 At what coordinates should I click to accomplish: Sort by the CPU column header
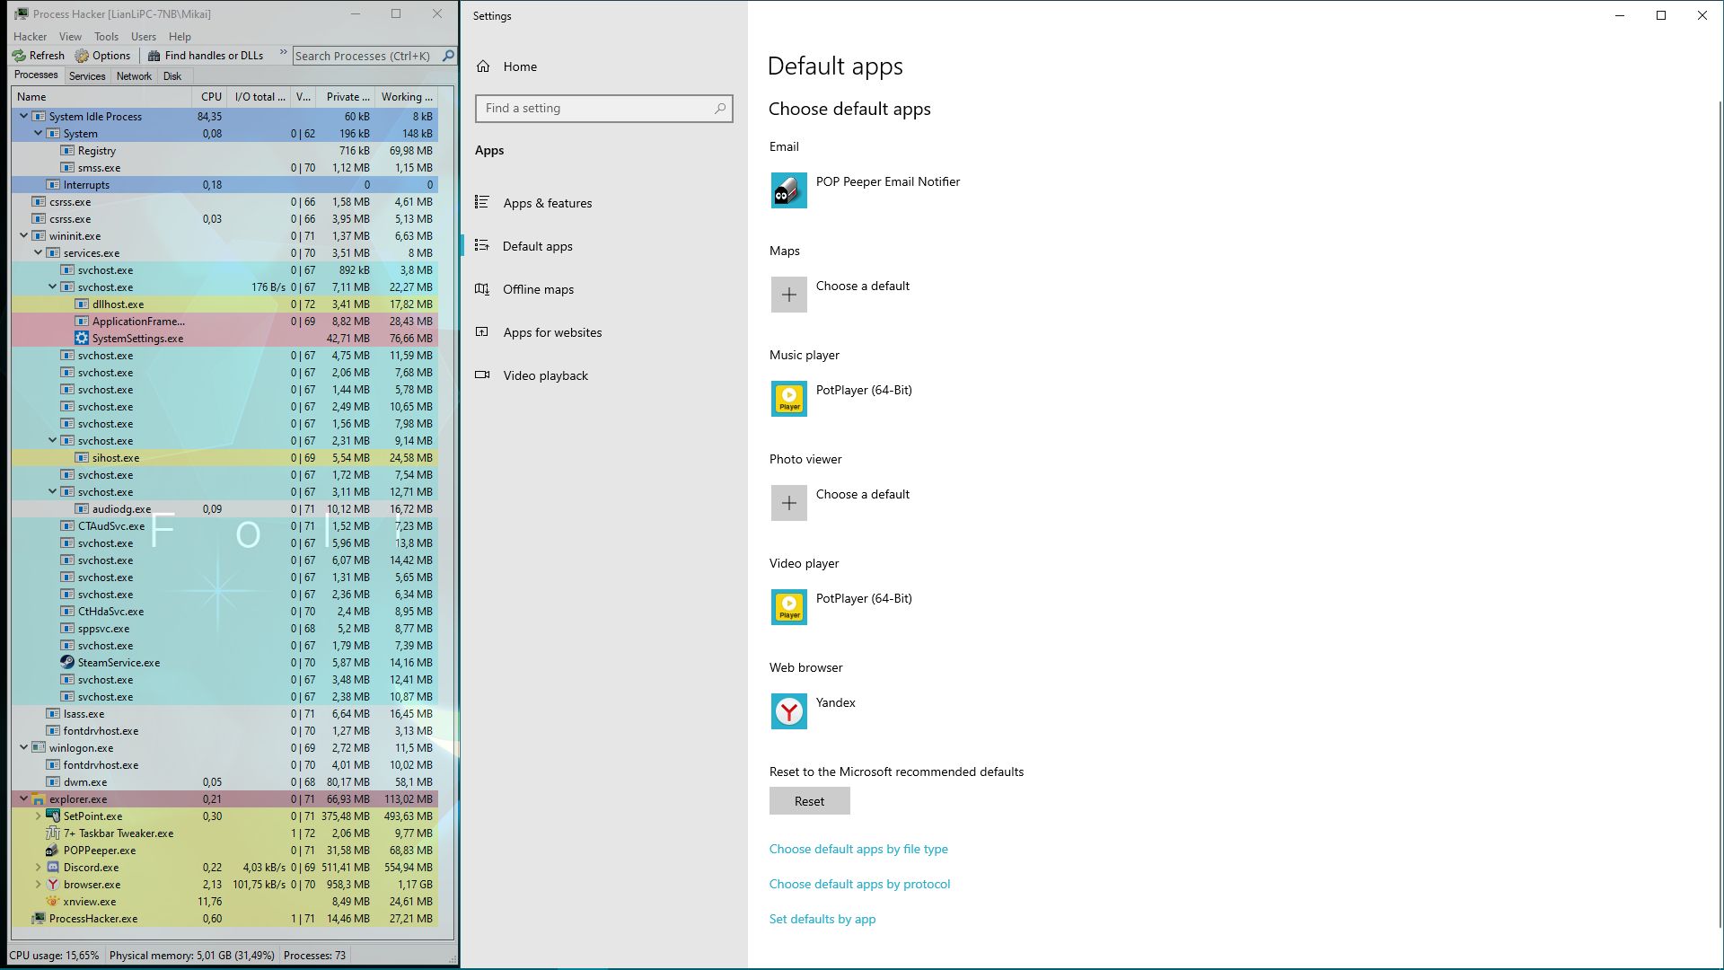(x=211, y=97)
